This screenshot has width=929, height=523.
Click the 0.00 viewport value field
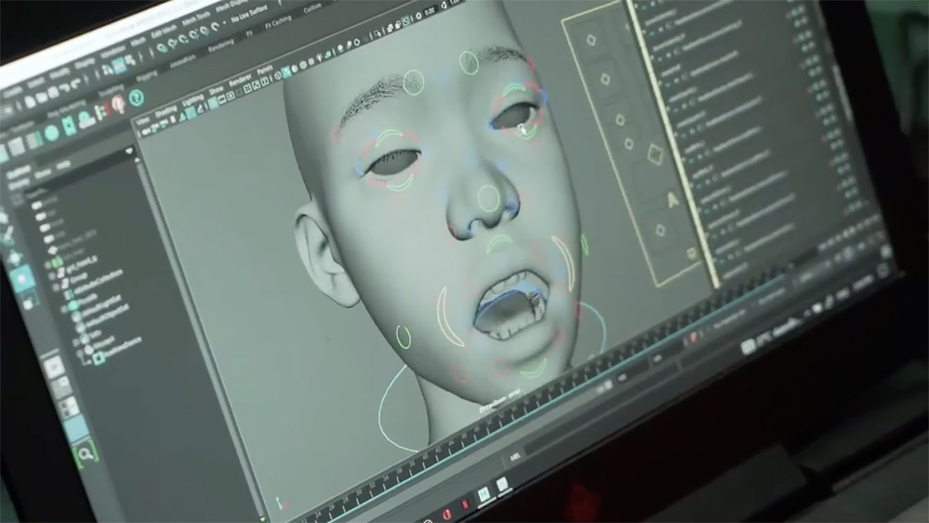tap(429, 11)
